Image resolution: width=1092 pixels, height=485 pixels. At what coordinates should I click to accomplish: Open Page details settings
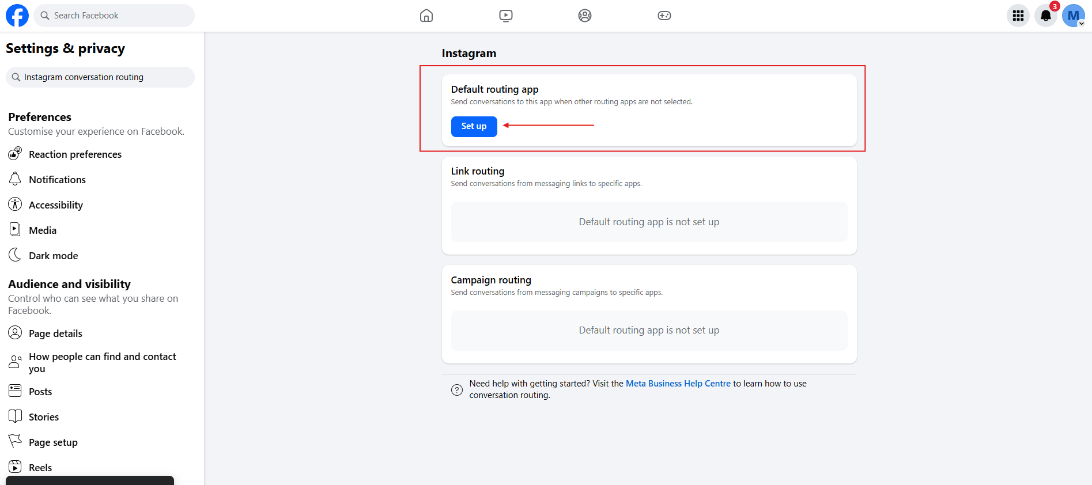pyautogui.click(x=55, y=334)
